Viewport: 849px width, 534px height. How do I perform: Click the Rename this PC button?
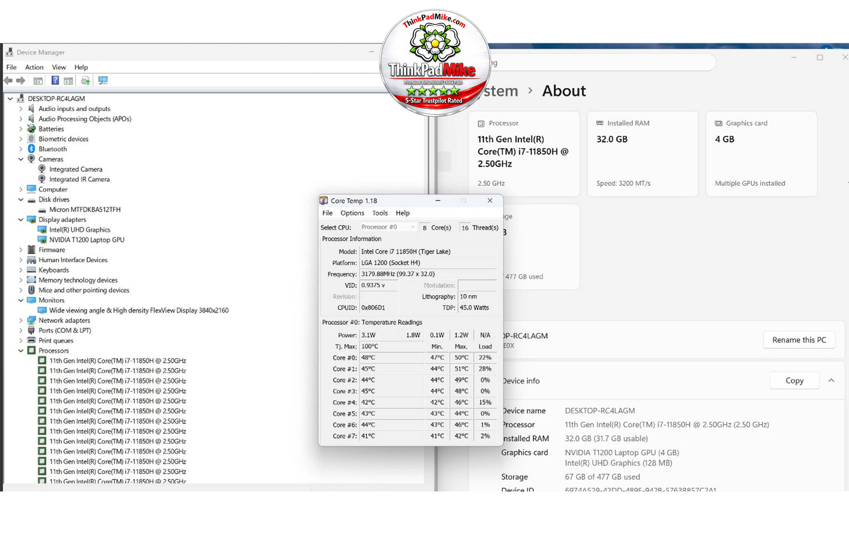pyautogui.click(x=799, y=340)
